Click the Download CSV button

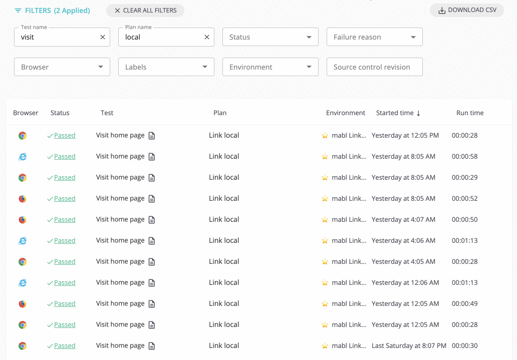467,10
